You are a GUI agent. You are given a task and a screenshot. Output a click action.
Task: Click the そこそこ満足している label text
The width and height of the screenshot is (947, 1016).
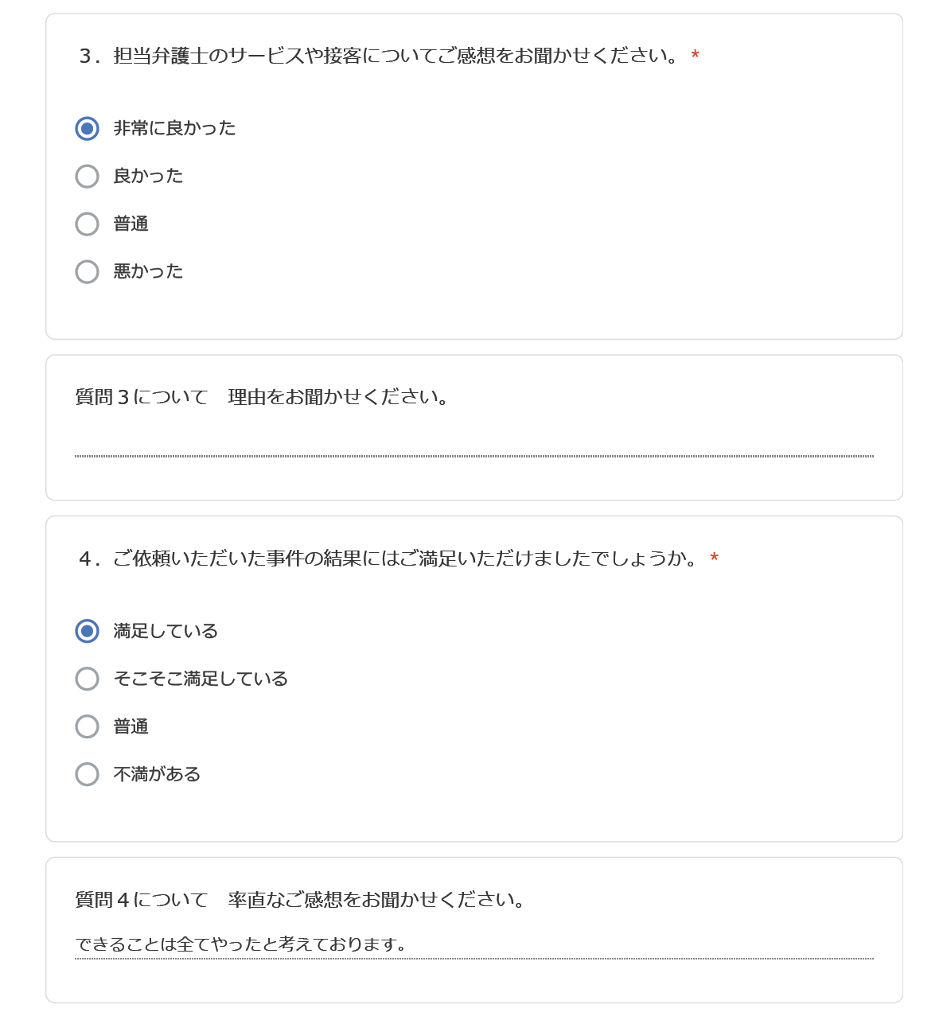pos(201,679)
